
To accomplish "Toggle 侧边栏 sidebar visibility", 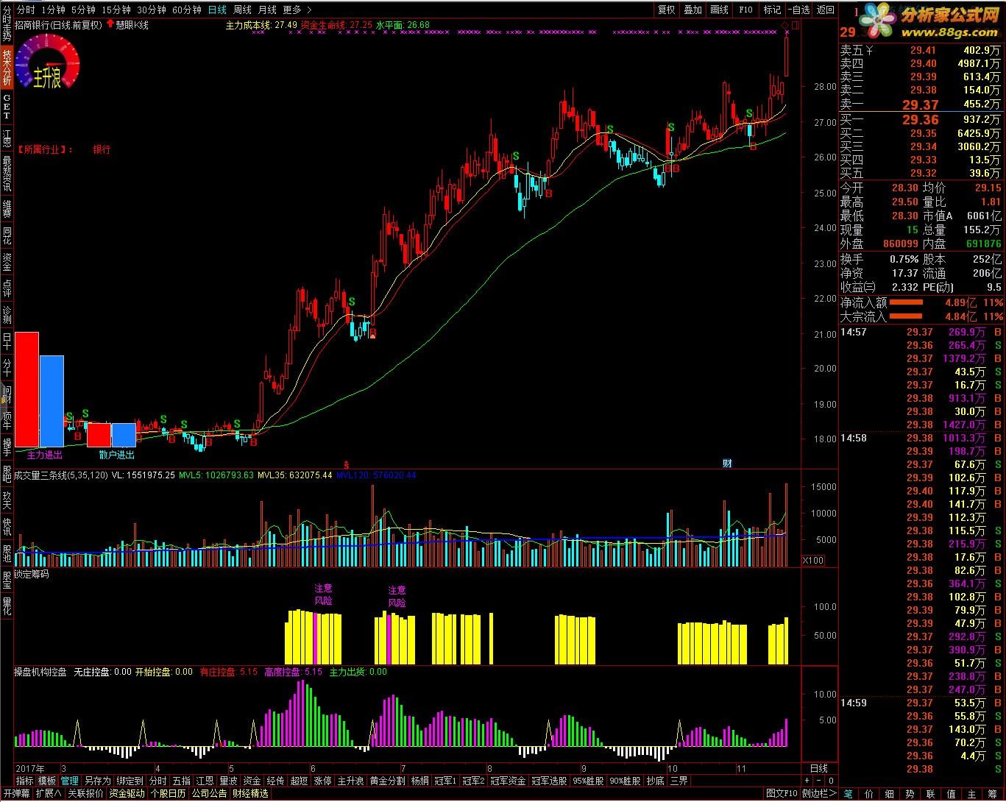I will 819,794.
